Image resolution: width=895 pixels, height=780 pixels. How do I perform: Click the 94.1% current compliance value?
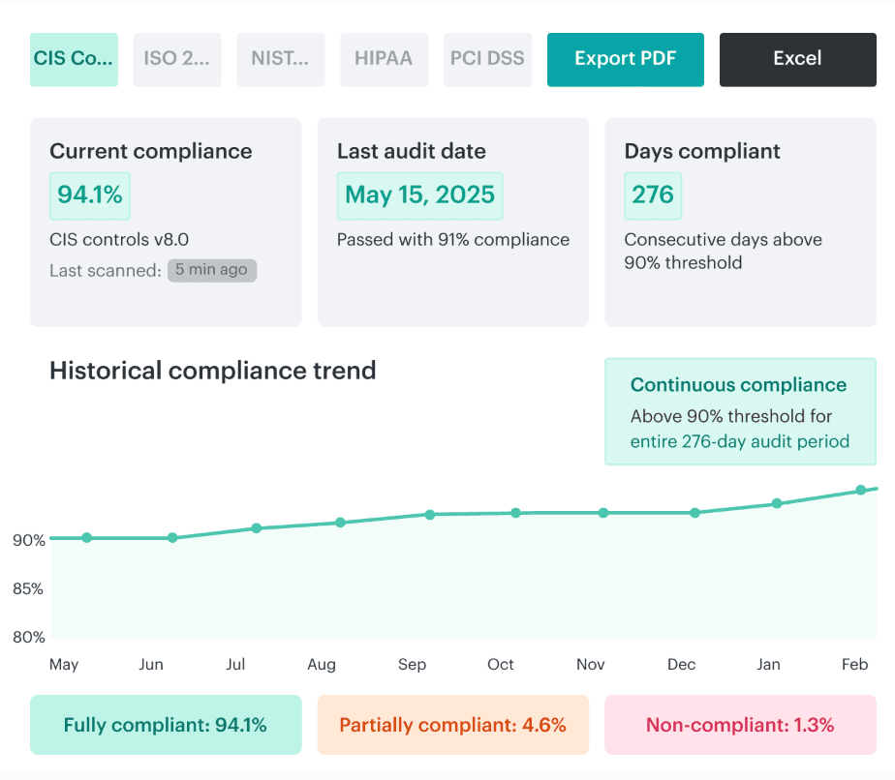point(90,195)
